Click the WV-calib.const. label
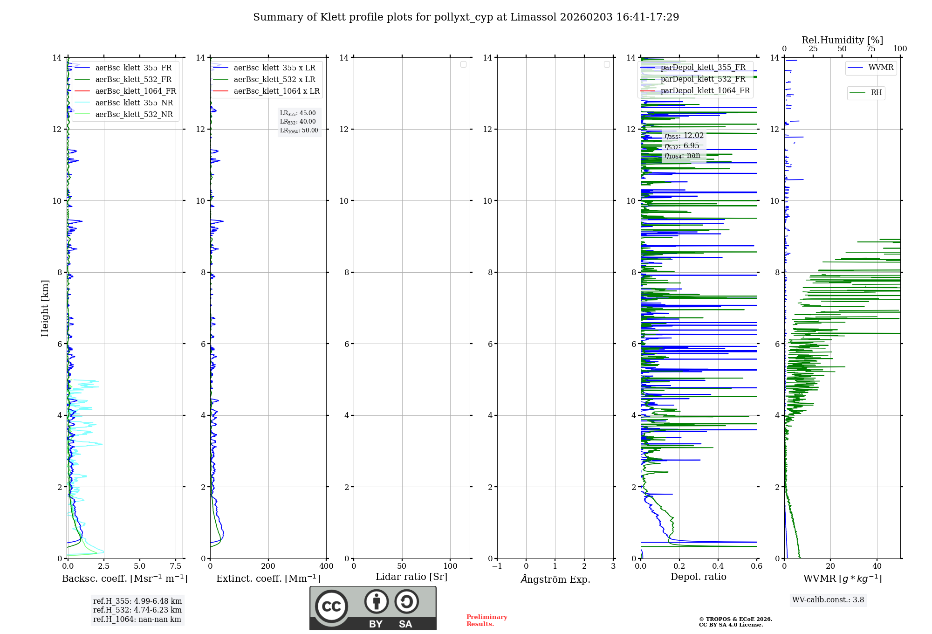 [828, 600]
